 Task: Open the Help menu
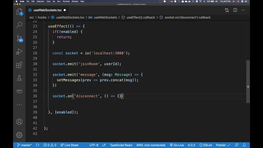[82, 1]
